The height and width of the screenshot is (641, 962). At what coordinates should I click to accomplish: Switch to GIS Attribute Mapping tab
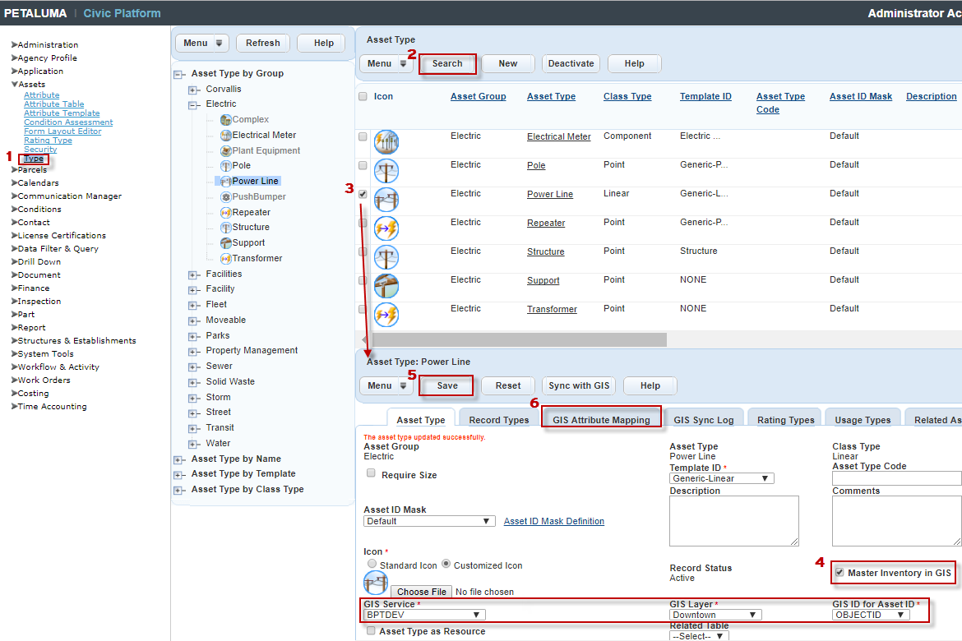601,420
